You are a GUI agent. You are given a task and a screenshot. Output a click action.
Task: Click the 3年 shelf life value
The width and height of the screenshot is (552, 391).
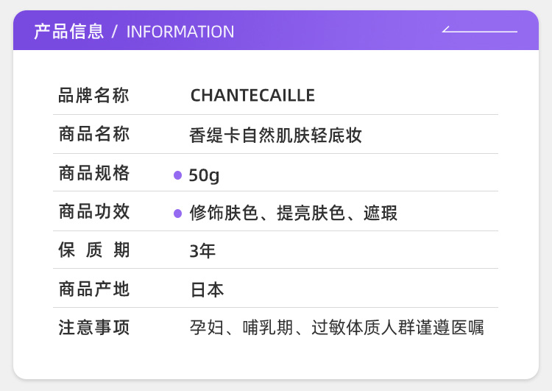(x=202, y=251)
